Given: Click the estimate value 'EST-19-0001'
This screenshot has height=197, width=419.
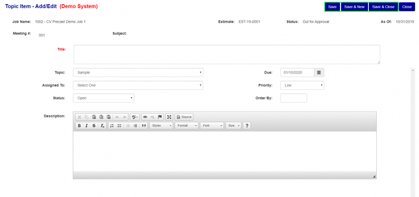Looking at the screenshot, I should (x=249, y=22).
